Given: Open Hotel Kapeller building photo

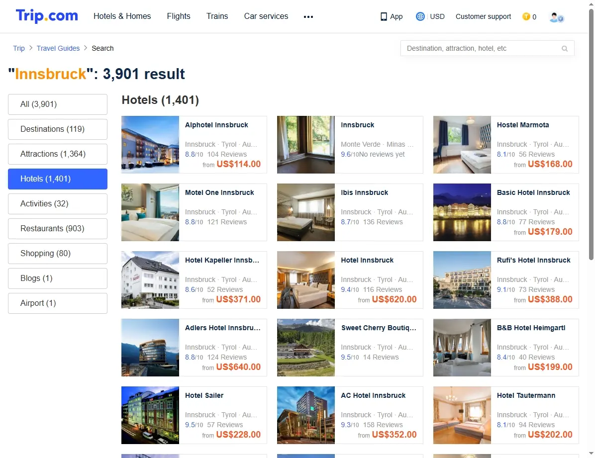Looking at the screenshot, I should [150, 279].
